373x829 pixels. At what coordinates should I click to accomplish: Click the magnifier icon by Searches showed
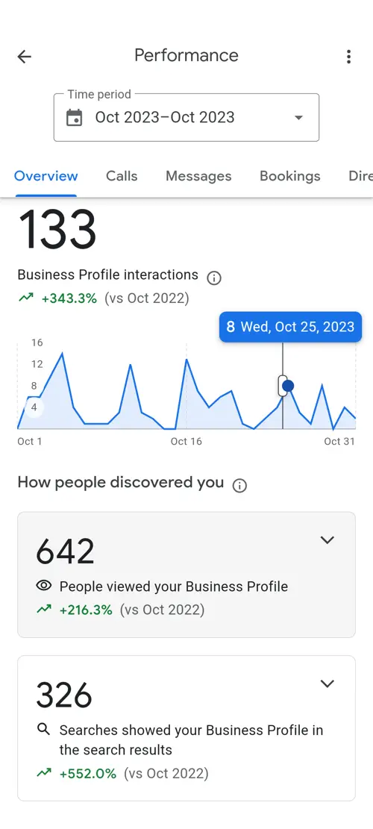(44, 730)
